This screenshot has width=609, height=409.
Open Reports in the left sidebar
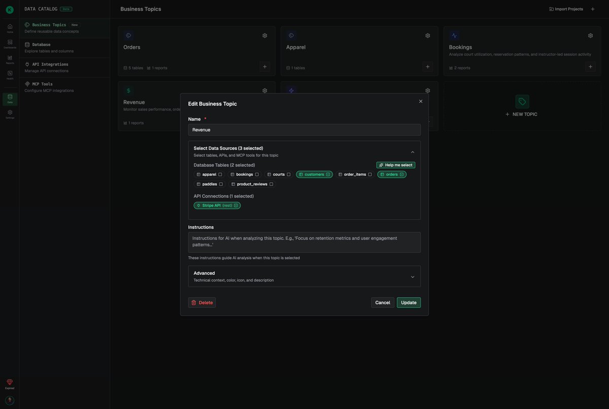10,59
